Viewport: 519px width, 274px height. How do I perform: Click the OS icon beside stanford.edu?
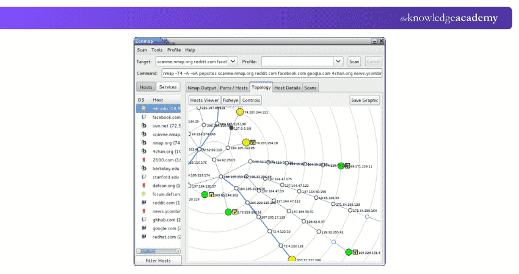pyautogui.click(x=143, y=177)
